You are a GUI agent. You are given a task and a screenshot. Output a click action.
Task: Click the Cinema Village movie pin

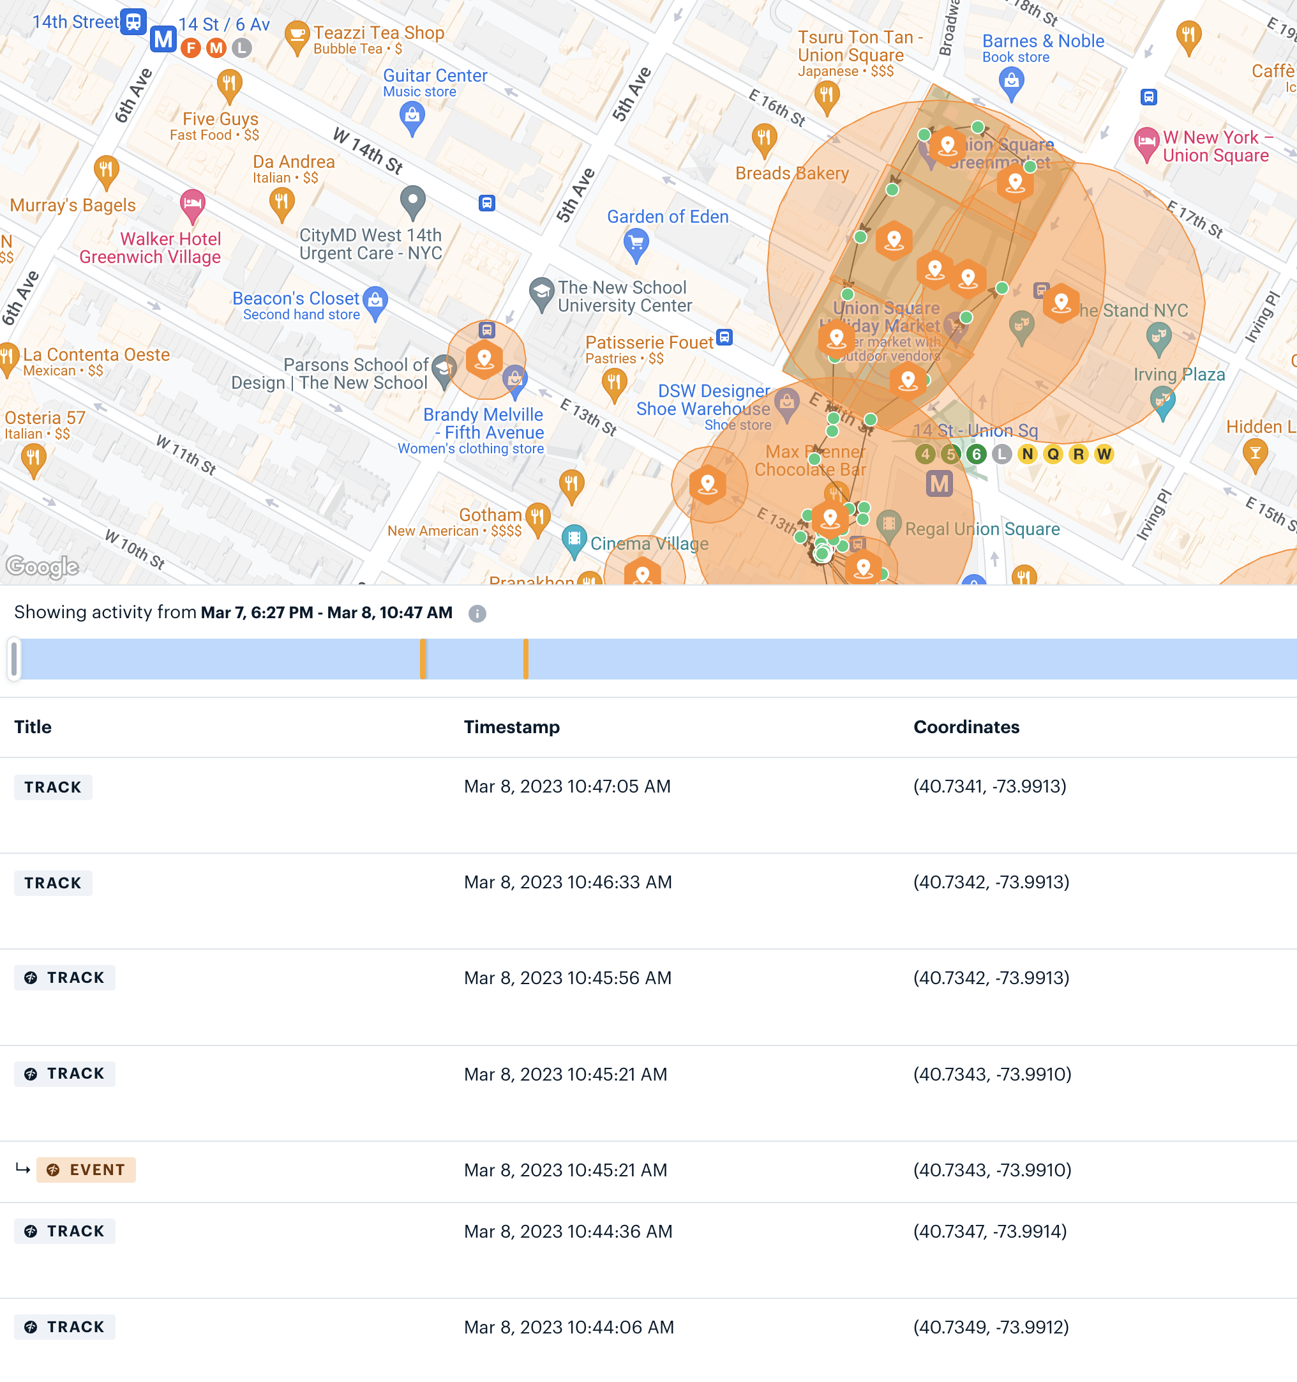click(574, 542)
